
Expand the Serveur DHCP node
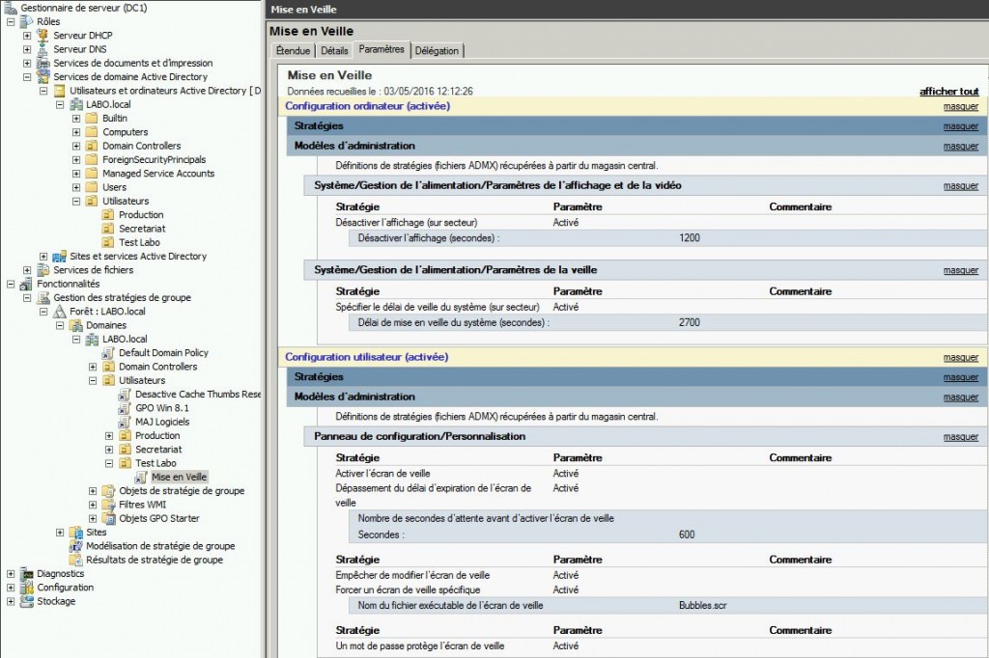pos(27,36)
